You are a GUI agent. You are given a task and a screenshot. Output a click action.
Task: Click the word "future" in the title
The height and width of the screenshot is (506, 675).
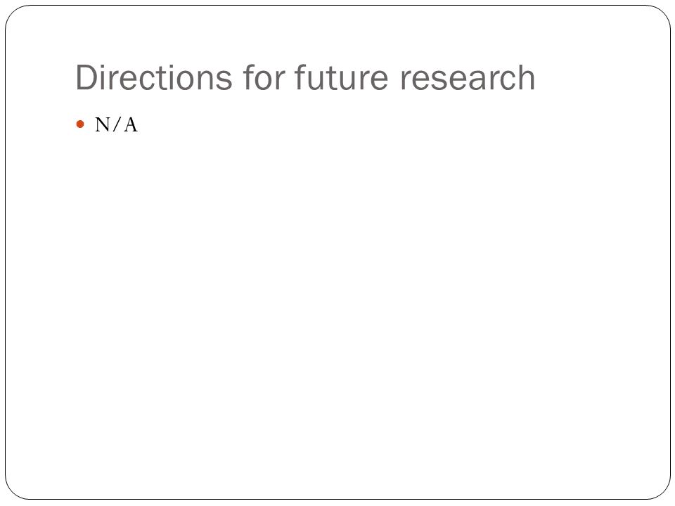341,78
